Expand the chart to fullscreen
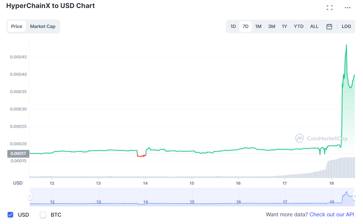 (x=330, y=7)
